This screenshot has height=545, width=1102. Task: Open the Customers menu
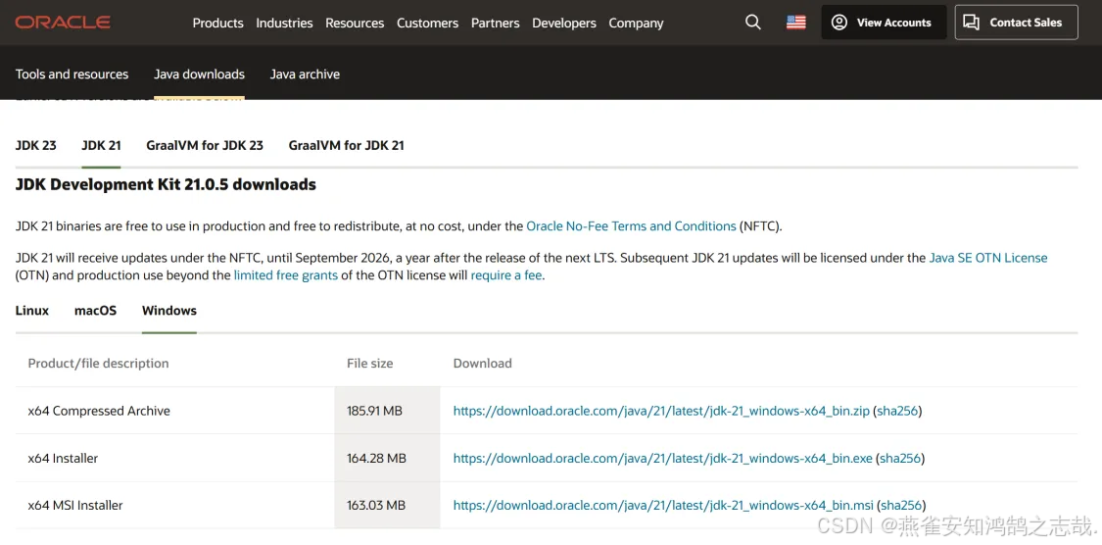(427, 24)
